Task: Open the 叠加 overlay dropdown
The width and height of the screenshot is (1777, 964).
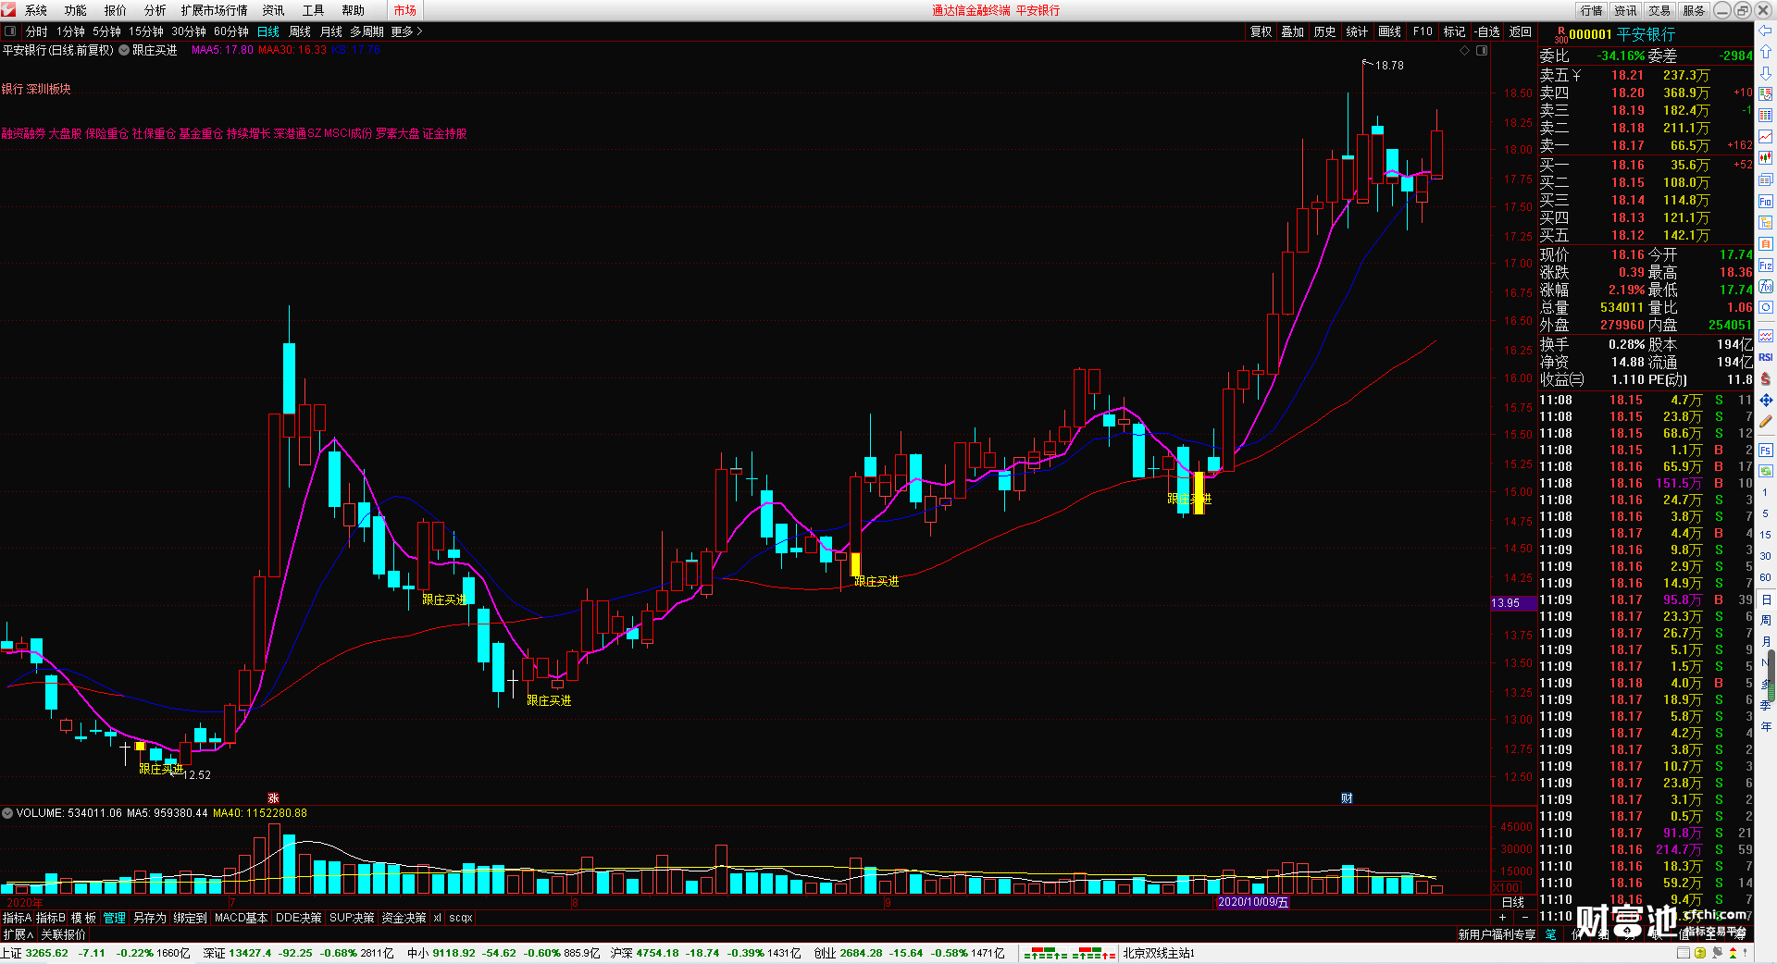Action: pos(1292,31)
